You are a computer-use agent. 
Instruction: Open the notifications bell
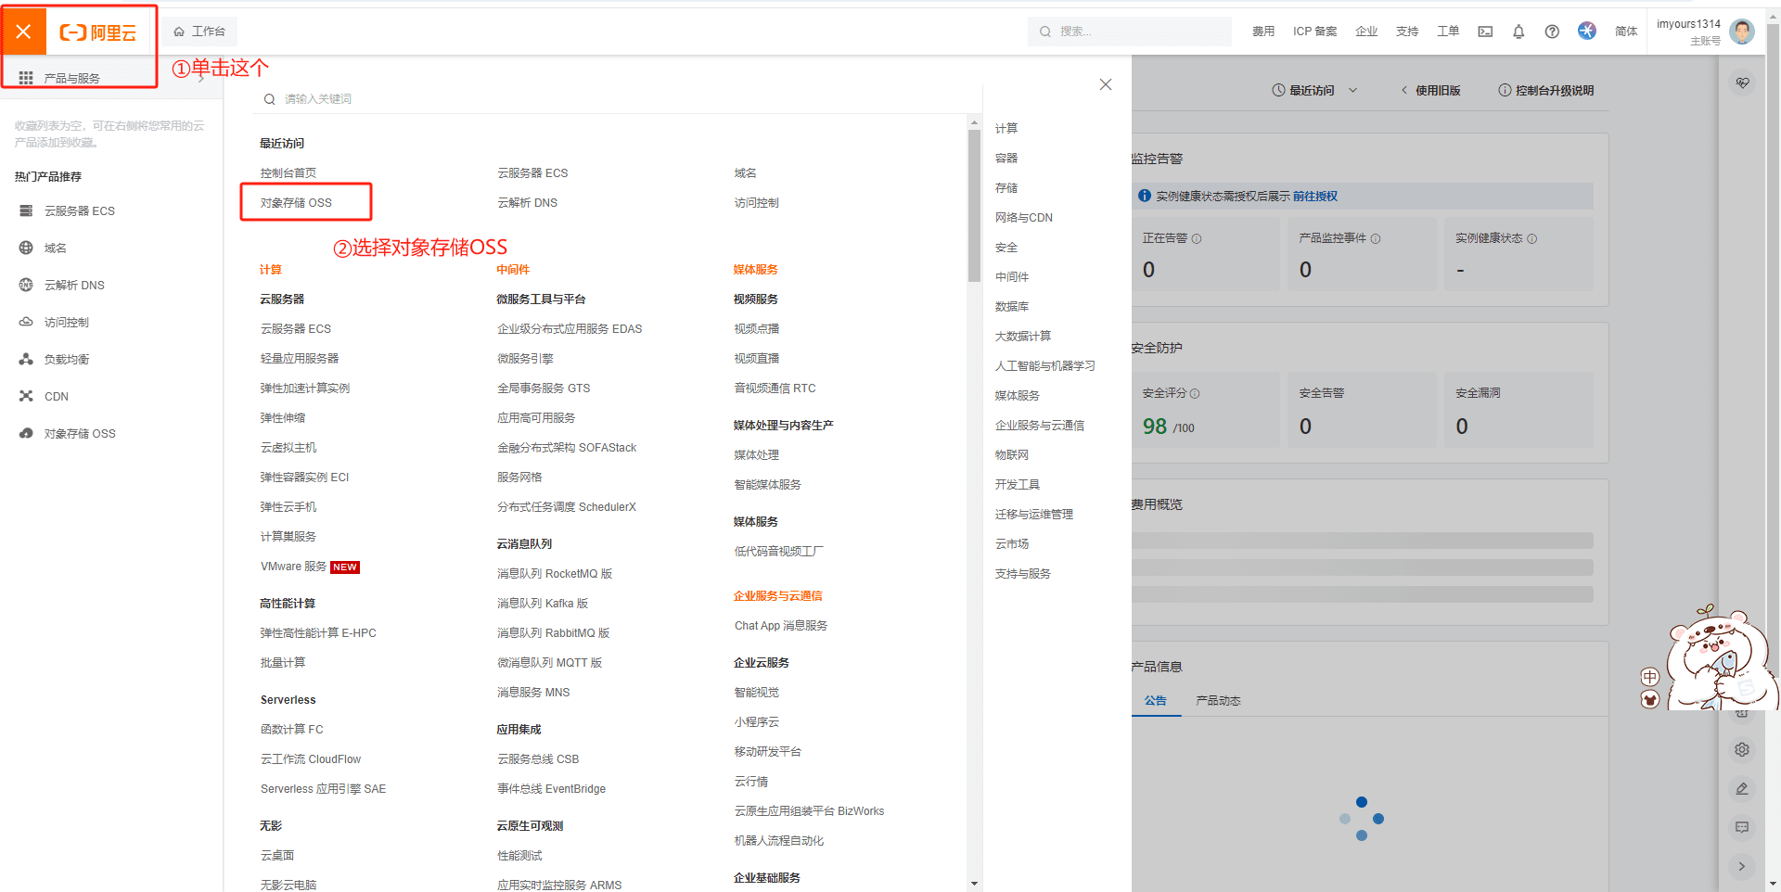(x=1518, y=32)
